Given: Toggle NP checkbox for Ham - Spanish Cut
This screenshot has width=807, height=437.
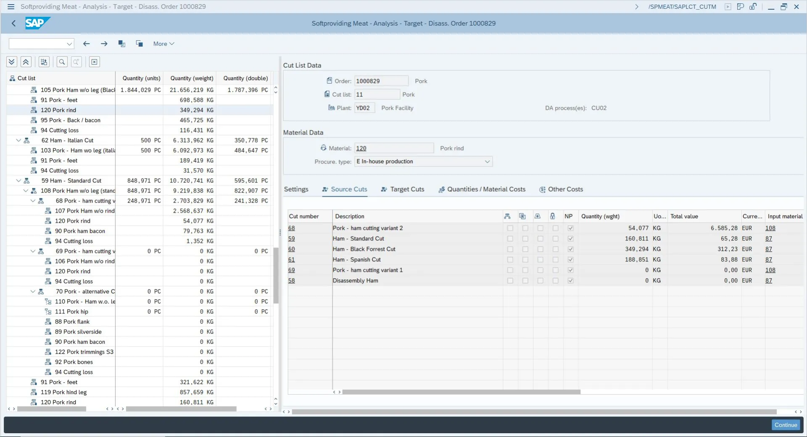Looking at the screenshot, I should tap(570, 260).
